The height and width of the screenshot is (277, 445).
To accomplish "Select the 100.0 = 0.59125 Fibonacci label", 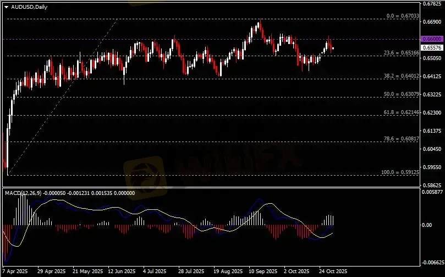I will 400,172.
